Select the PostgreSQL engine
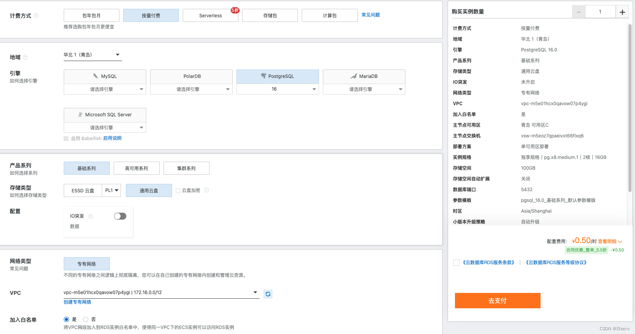 278,76
